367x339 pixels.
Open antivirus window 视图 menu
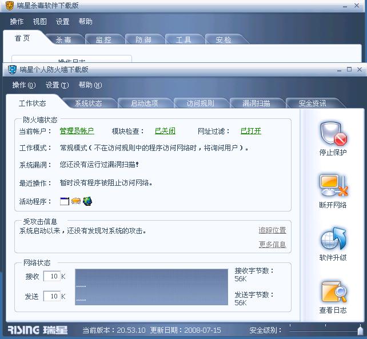click(39, 22)
